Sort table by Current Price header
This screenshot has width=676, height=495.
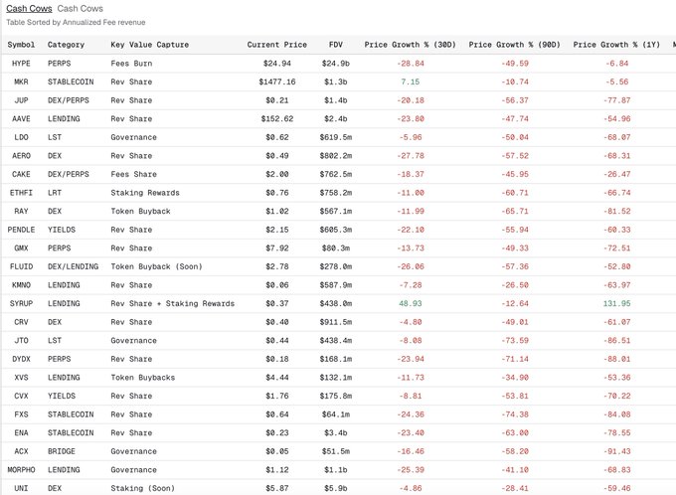[276, 45]
